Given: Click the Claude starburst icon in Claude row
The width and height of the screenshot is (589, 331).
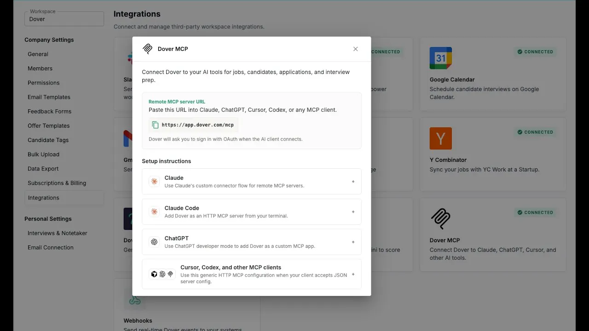Looking at the screenshot, I should pos(154,182).
